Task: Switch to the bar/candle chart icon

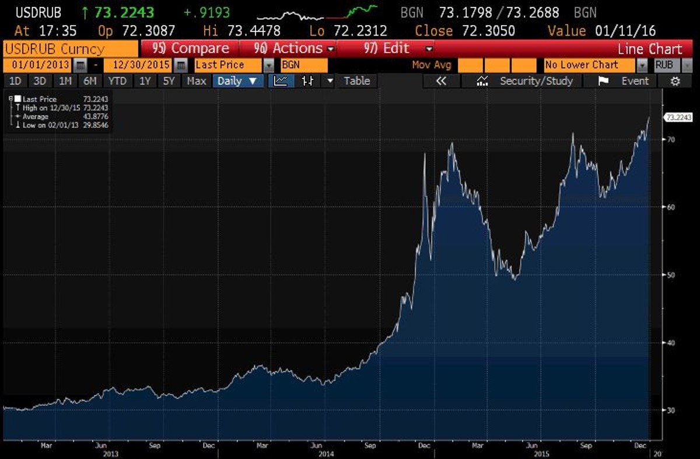Action: [307, 81]
